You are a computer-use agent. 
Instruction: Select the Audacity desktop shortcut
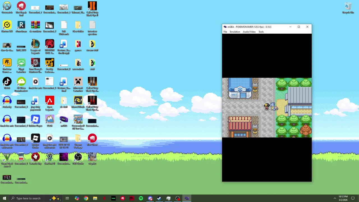[x=7, y=102]
